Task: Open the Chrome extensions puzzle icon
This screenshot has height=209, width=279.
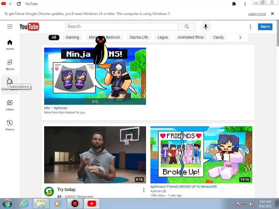Action: (x=234, y=4)
